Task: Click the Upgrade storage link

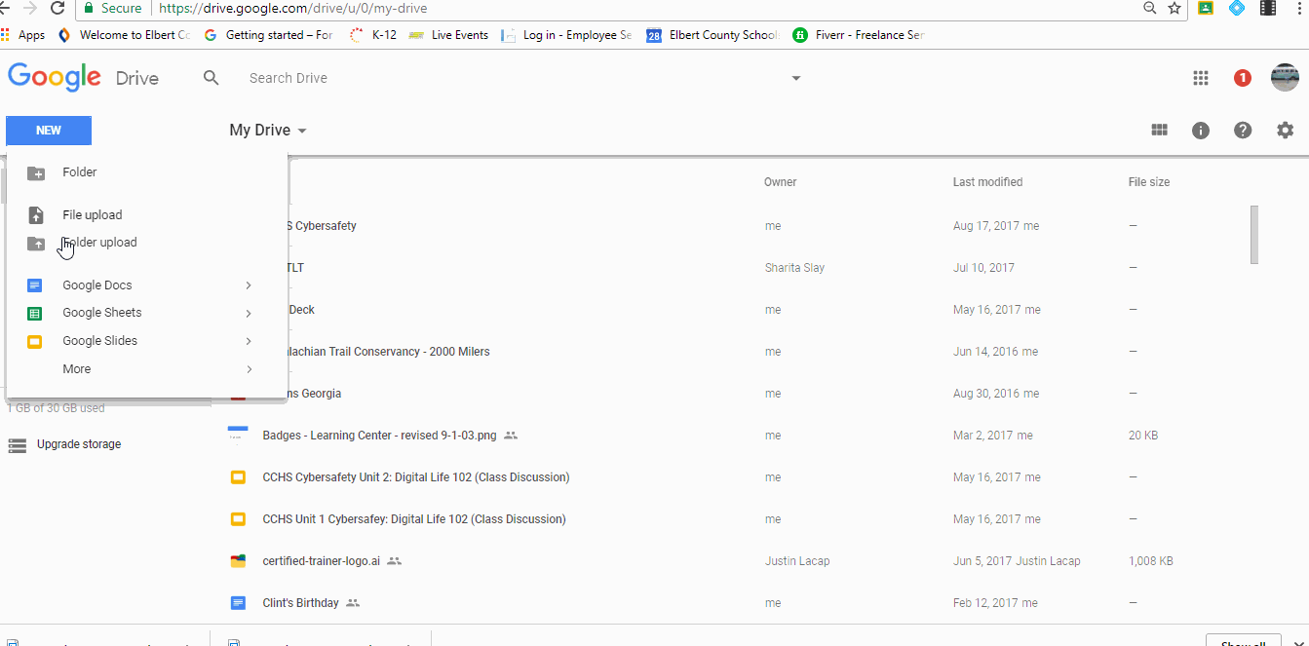Action: (x=79, y=444)
